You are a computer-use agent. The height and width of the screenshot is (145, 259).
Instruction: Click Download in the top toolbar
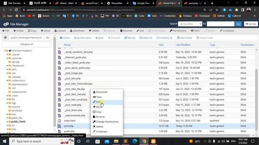click(77, 31)
